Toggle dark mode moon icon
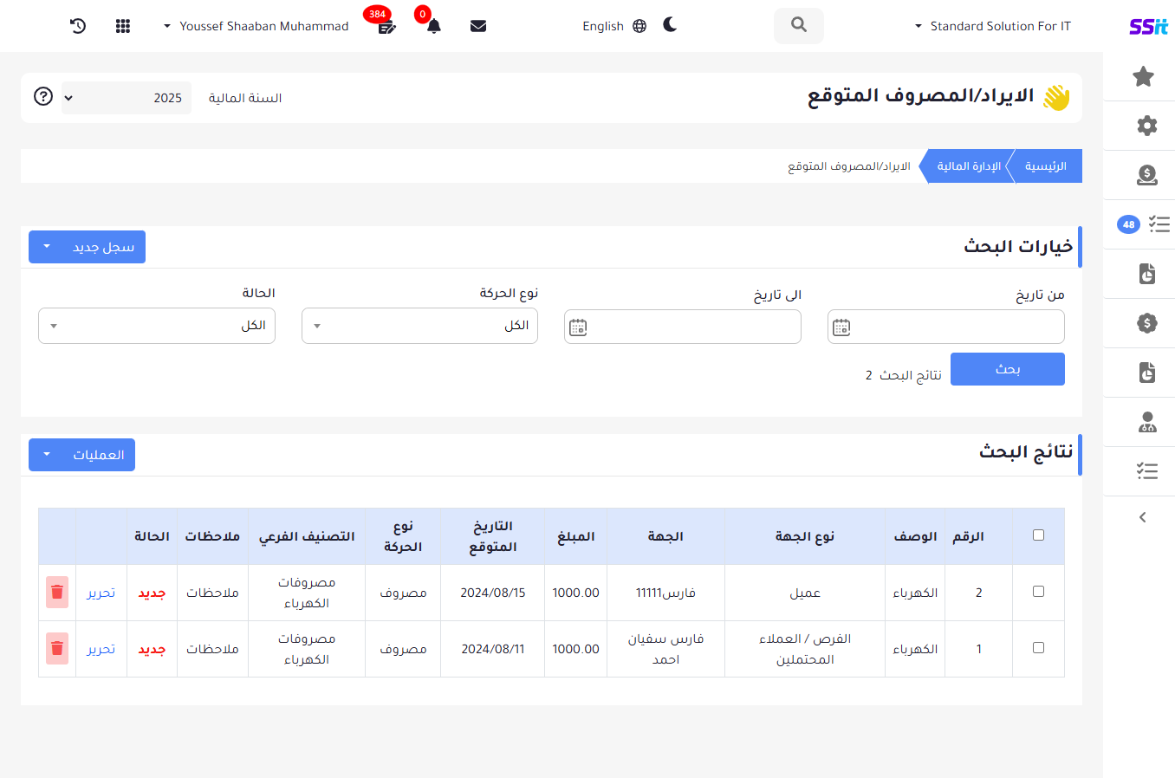1175x778 pixels. point(670,24)
